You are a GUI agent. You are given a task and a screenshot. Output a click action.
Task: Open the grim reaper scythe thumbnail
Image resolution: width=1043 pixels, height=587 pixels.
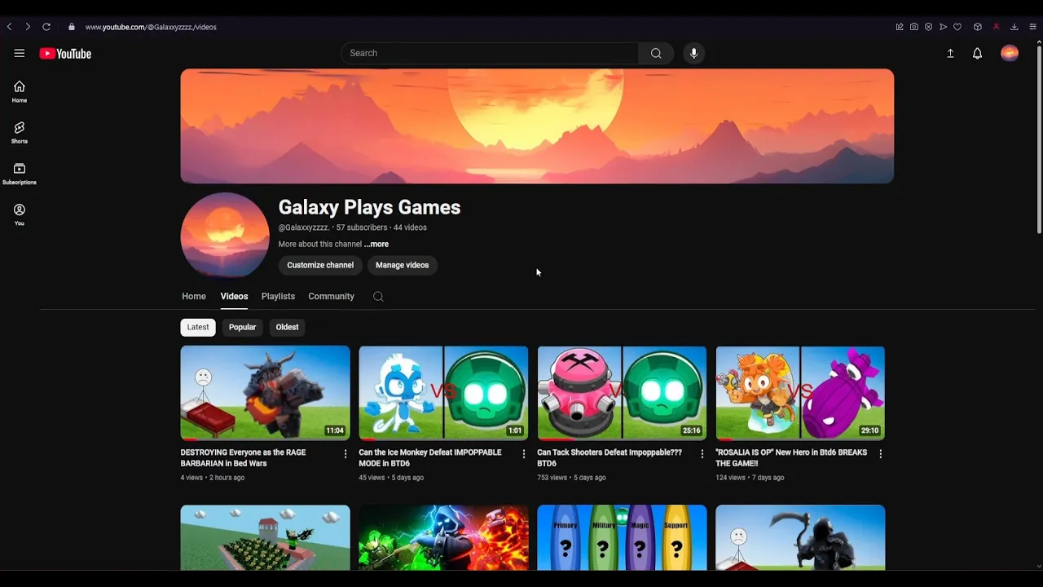point(800,537)
